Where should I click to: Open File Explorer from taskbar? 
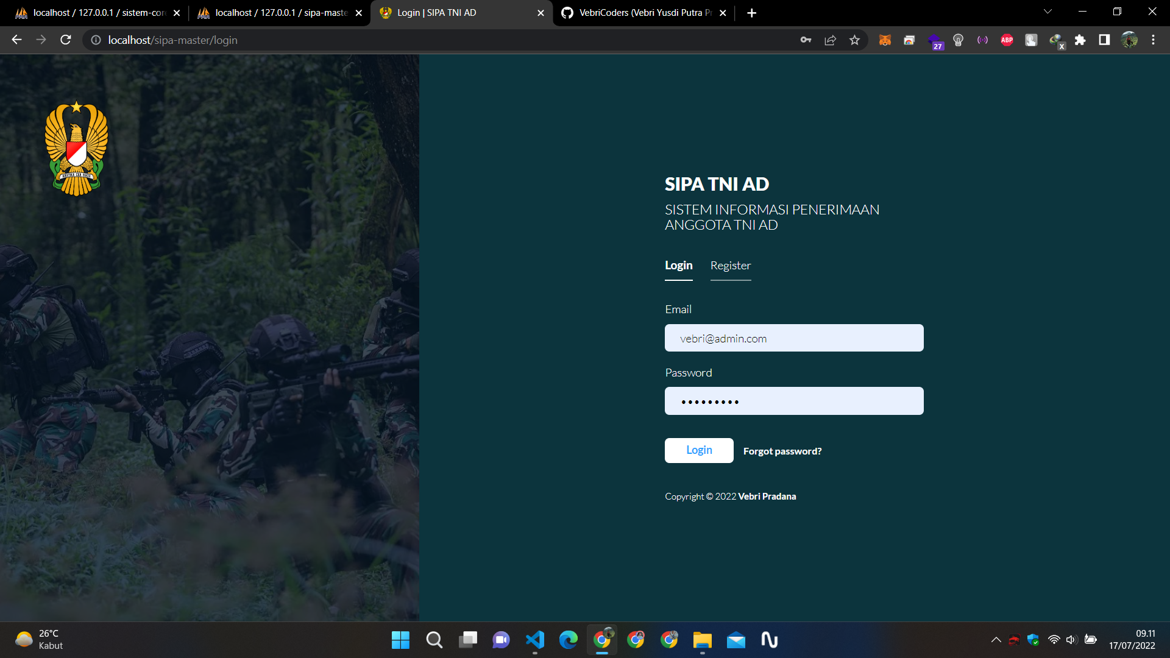702,640
